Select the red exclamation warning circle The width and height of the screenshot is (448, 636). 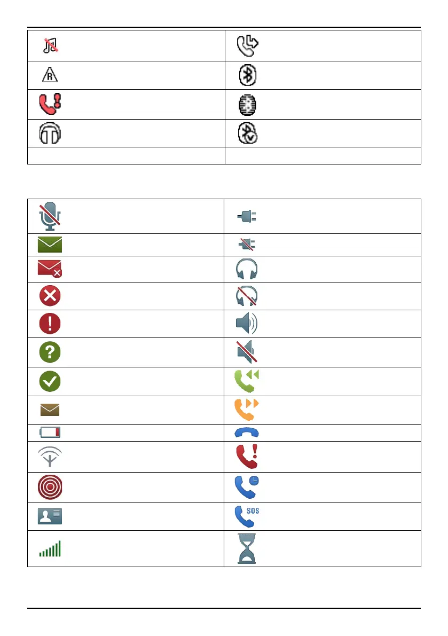point(50,324)
